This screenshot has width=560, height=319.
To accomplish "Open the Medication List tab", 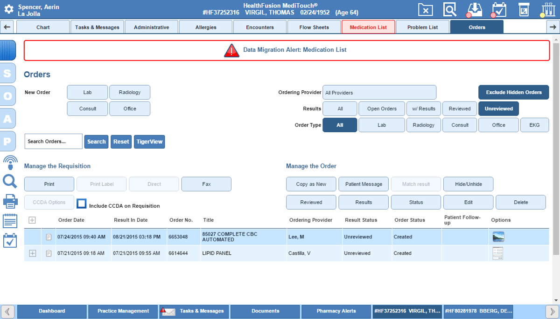I will tap(368, 27).
